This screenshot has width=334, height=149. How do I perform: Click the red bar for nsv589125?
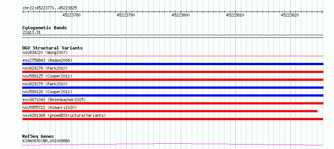[173, 80]
